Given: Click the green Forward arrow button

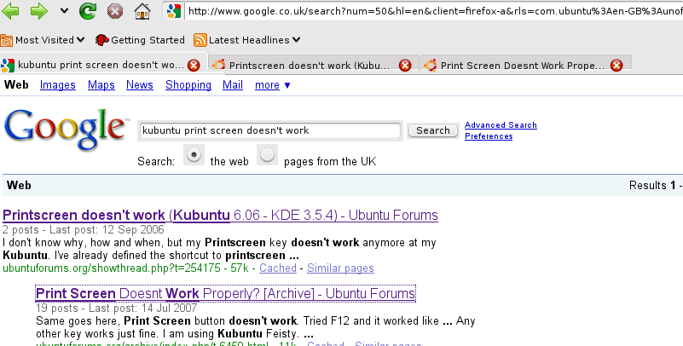Looking at the screenshot, I should click(39, 12).
